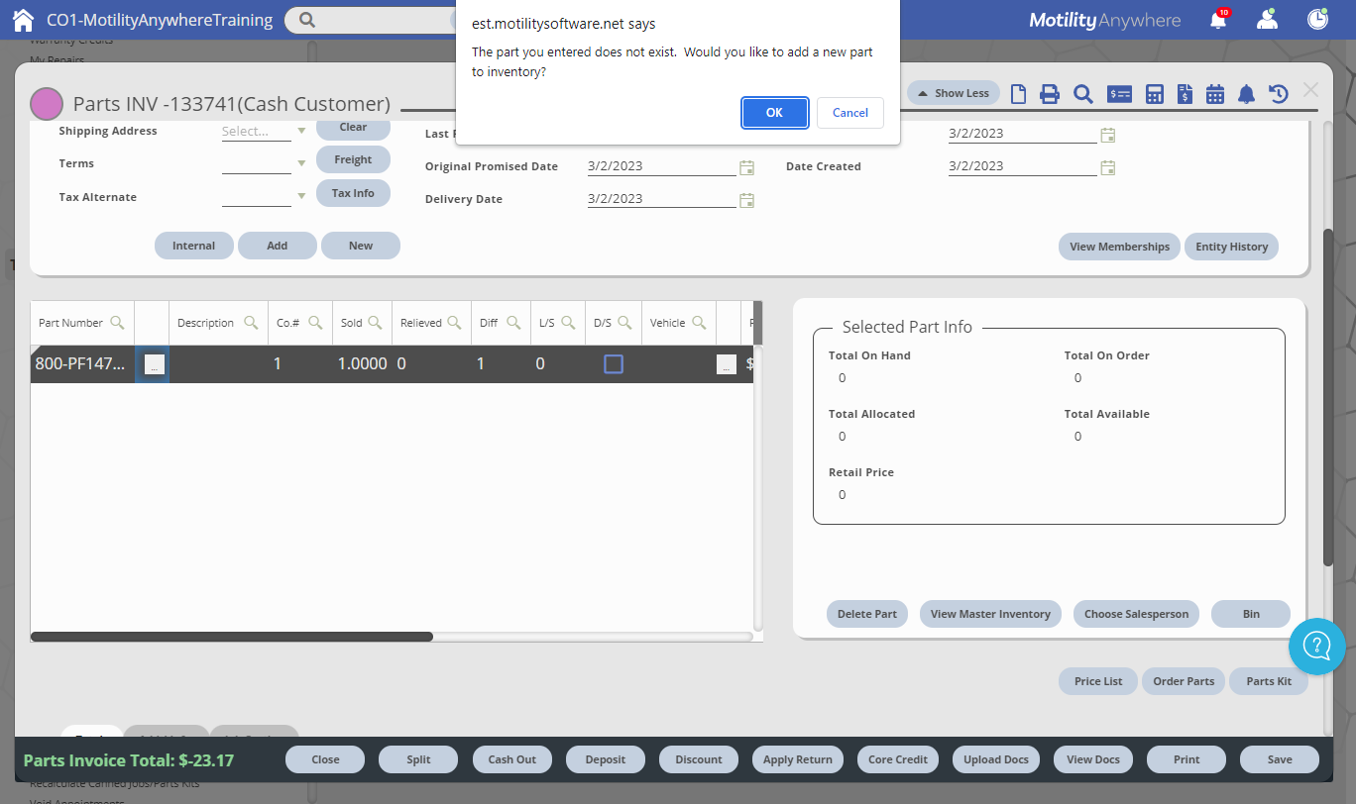Toggle the D/S checkbox for part row
The image size is (1356, 804).
click(614, 364)
